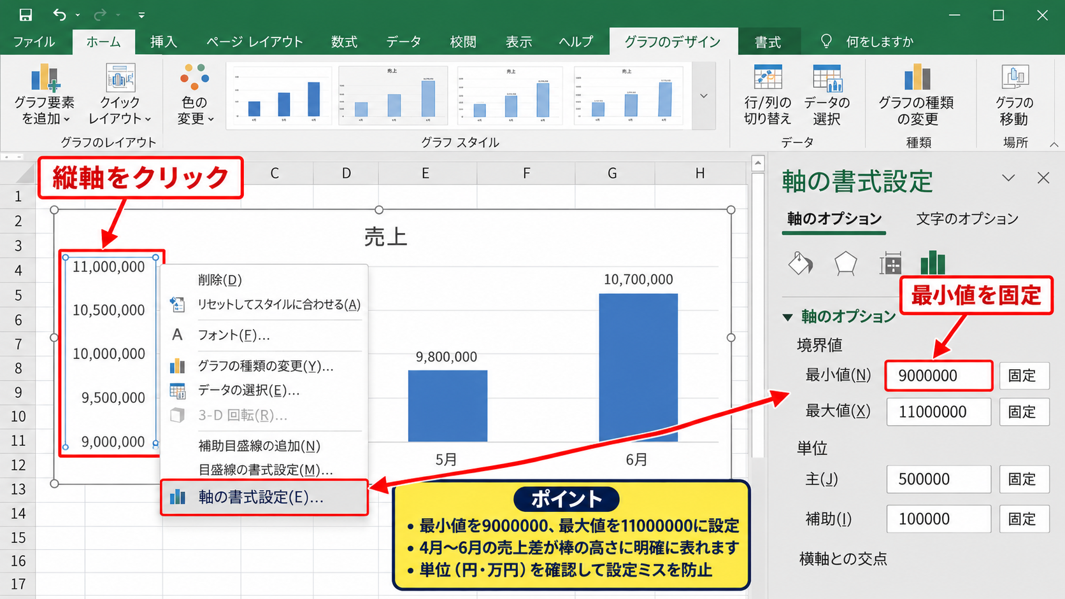This screenshot has height=599, width=1065.
Task: Choose リセットしてスタイルに合わせる(A) menu item
Action: (264, 304)
